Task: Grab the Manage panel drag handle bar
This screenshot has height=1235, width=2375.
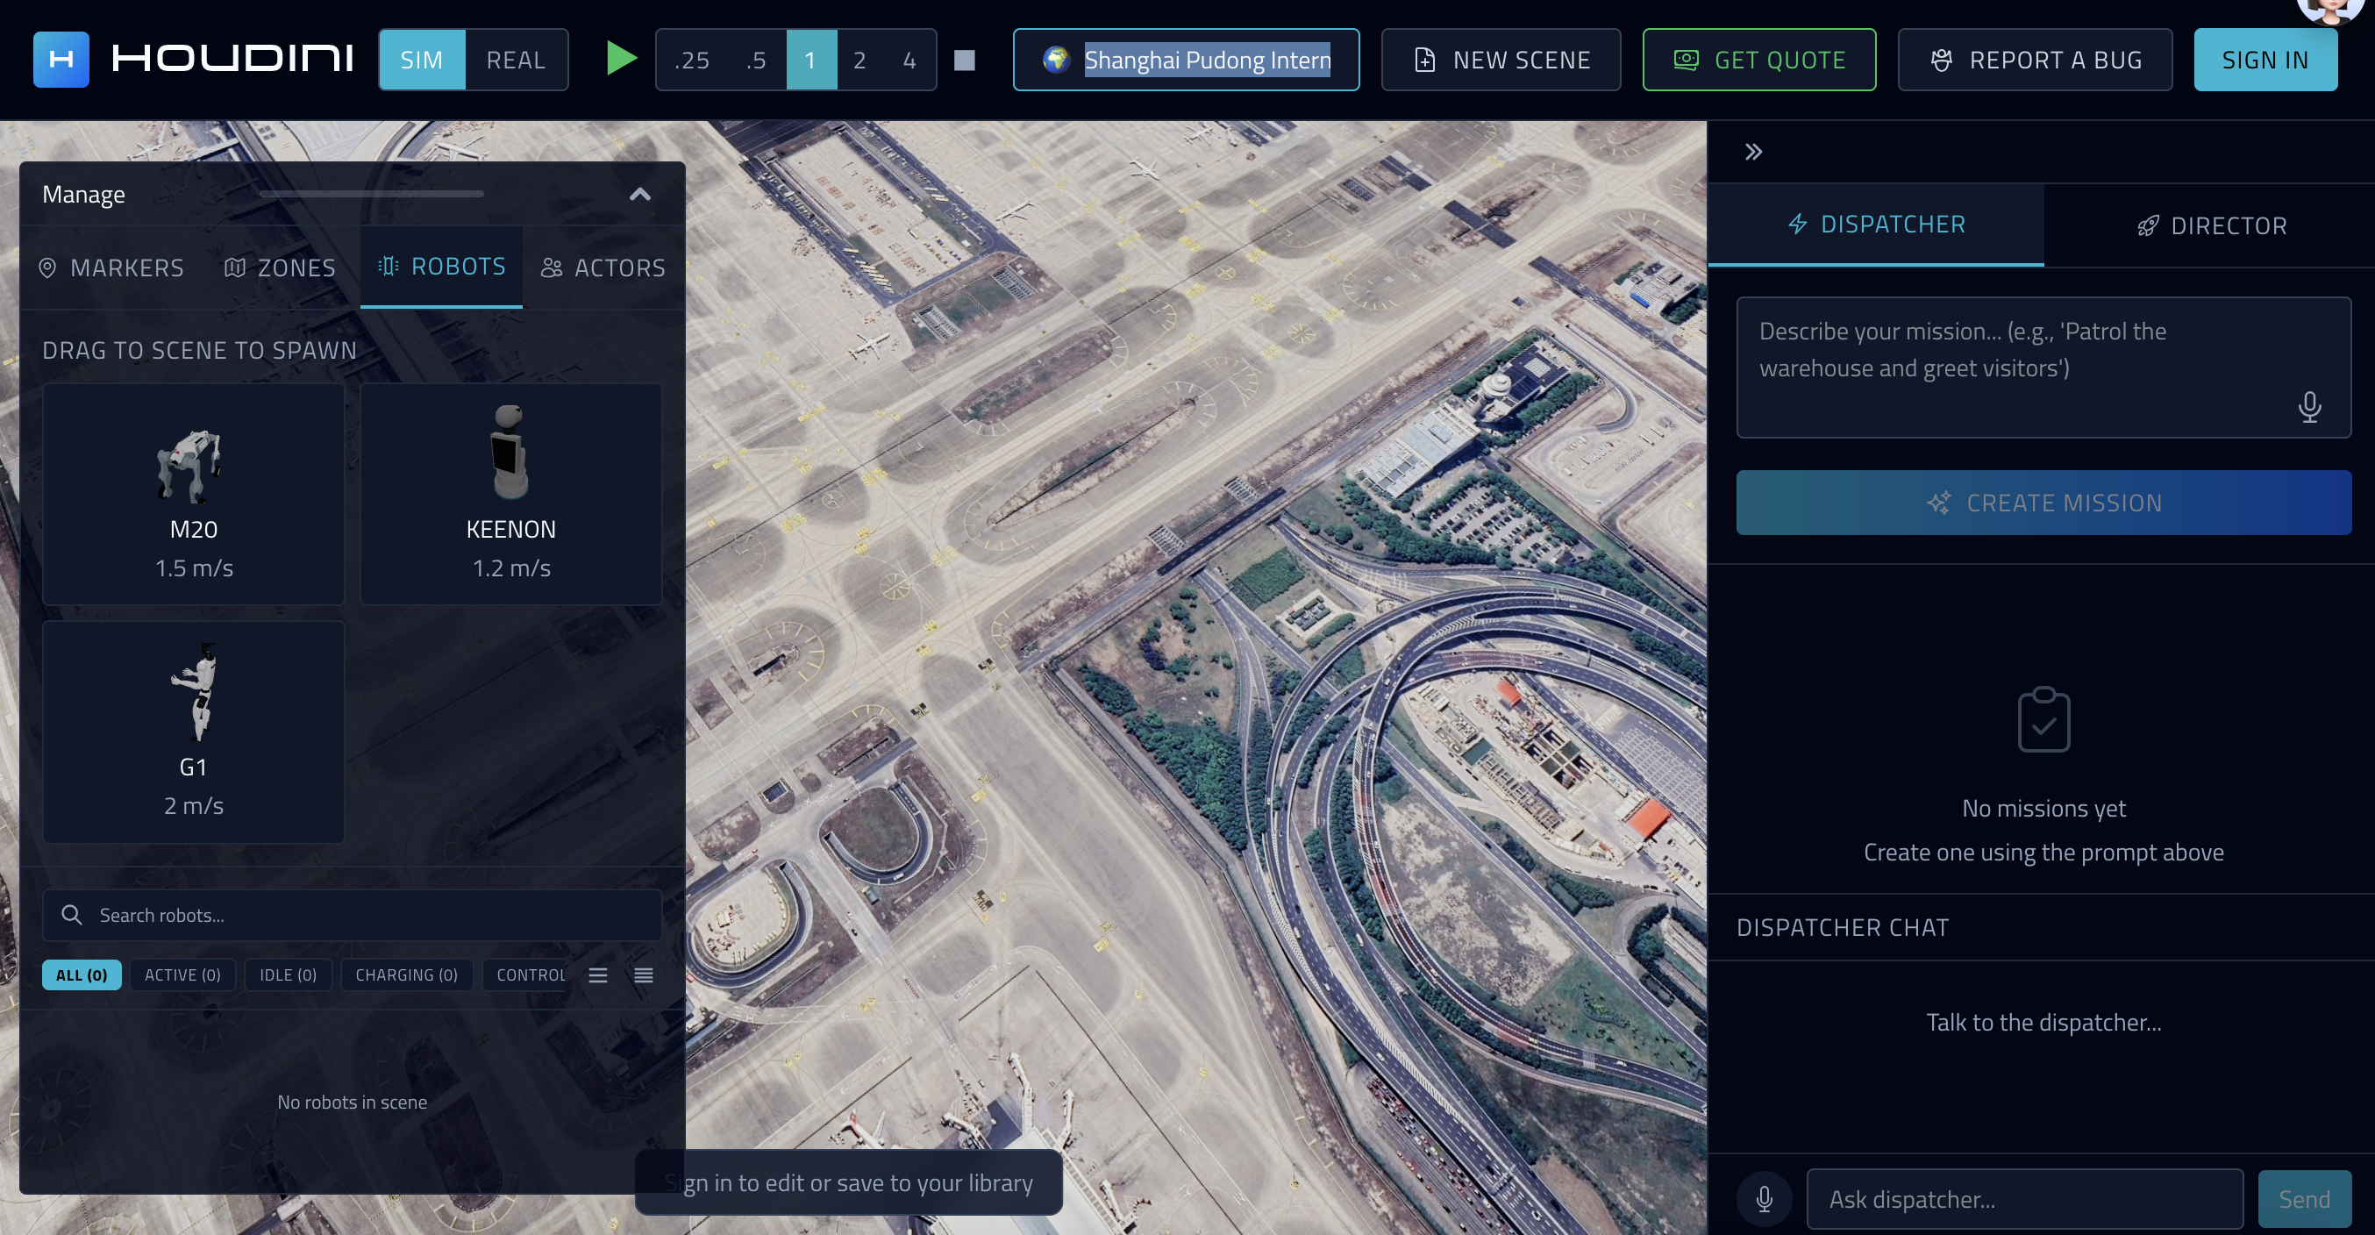Action: 372,194
